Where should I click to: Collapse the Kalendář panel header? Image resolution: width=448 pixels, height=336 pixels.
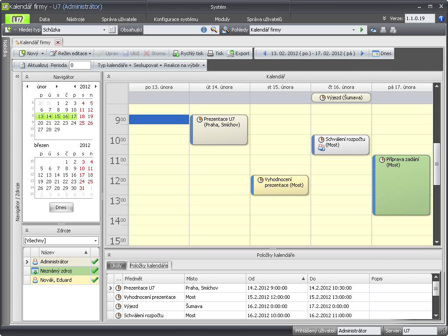108,76
